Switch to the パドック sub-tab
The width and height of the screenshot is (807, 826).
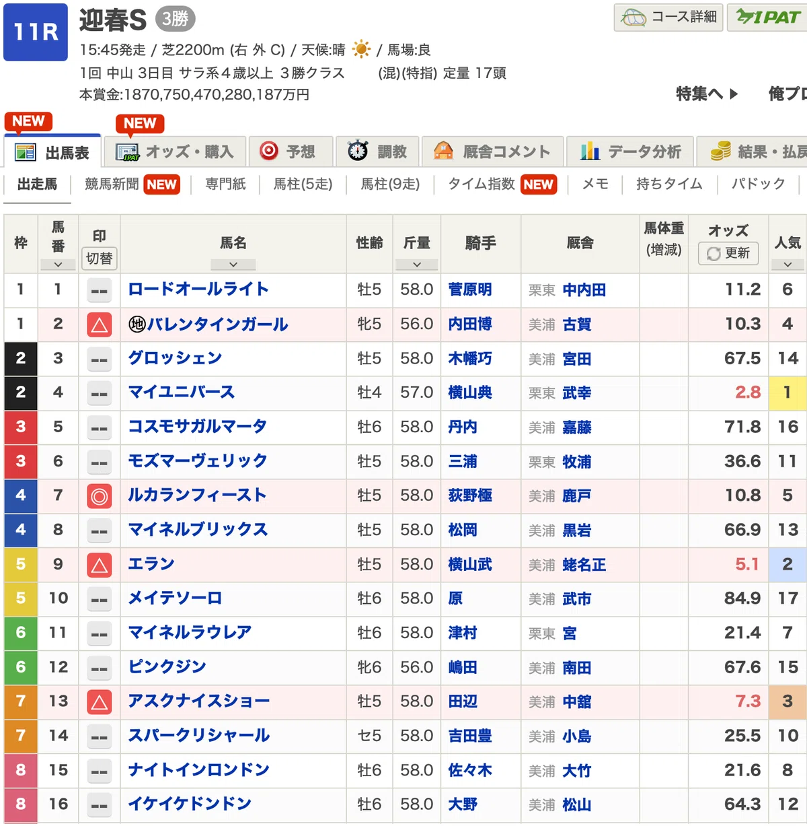[x=758, y=184]
